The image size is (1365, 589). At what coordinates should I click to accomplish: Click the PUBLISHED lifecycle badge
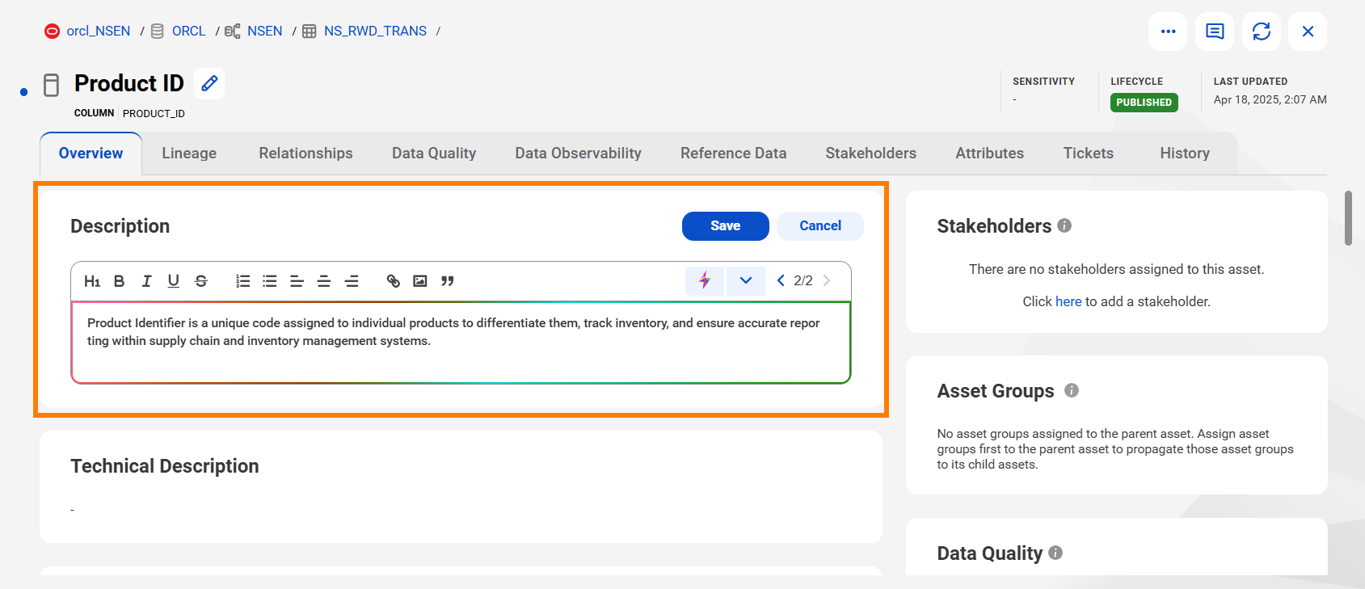(1144, 103)
